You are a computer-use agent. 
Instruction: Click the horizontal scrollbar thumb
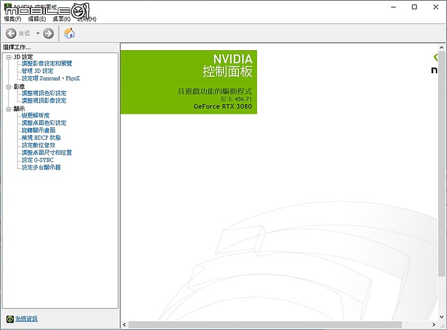(x=265, y=324)
